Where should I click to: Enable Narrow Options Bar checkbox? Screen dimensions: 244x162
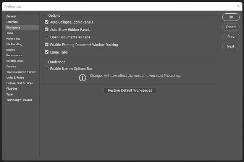tap(47, 68)
